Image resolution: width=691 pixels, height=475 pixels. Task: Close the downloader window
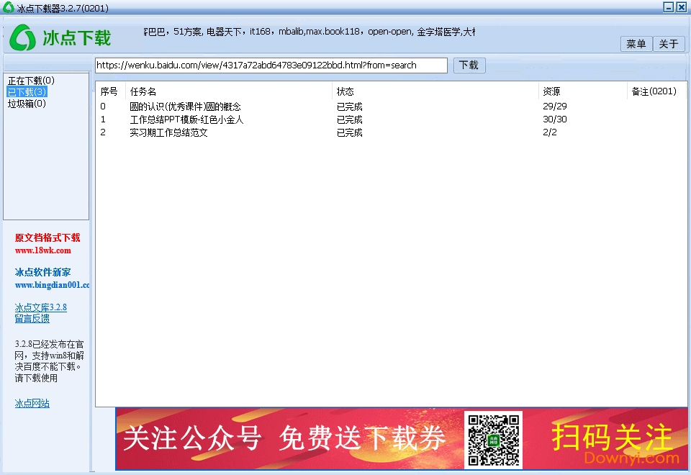pyautogui.click(x=681, y=7)
